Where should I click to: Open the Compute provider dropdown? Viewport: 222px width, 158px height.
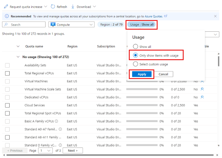71,25
